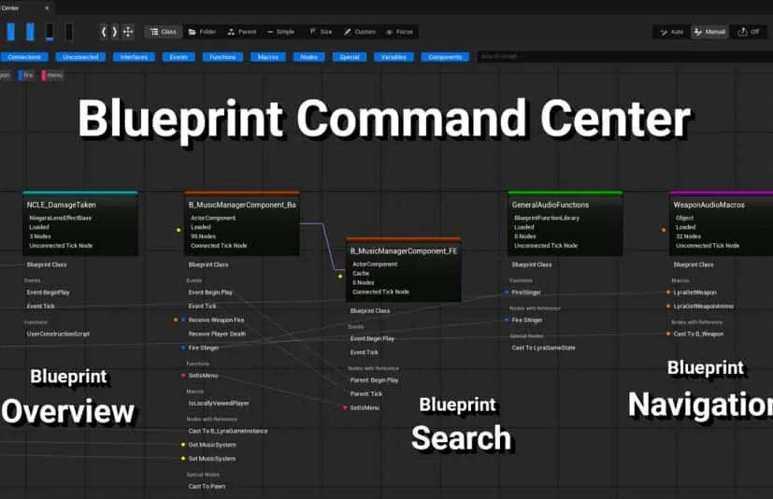The image size is (773, 499).
Task: Click the search graph input field
Action: pyautogui.click(x=624, y=57)
